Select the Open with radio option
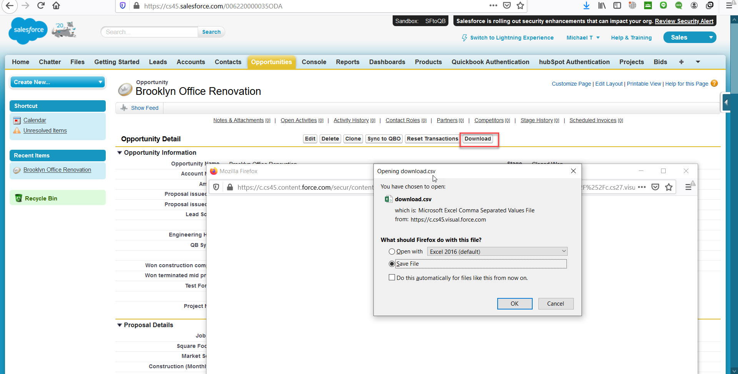738x374 pixels. [x=391, y=252]
